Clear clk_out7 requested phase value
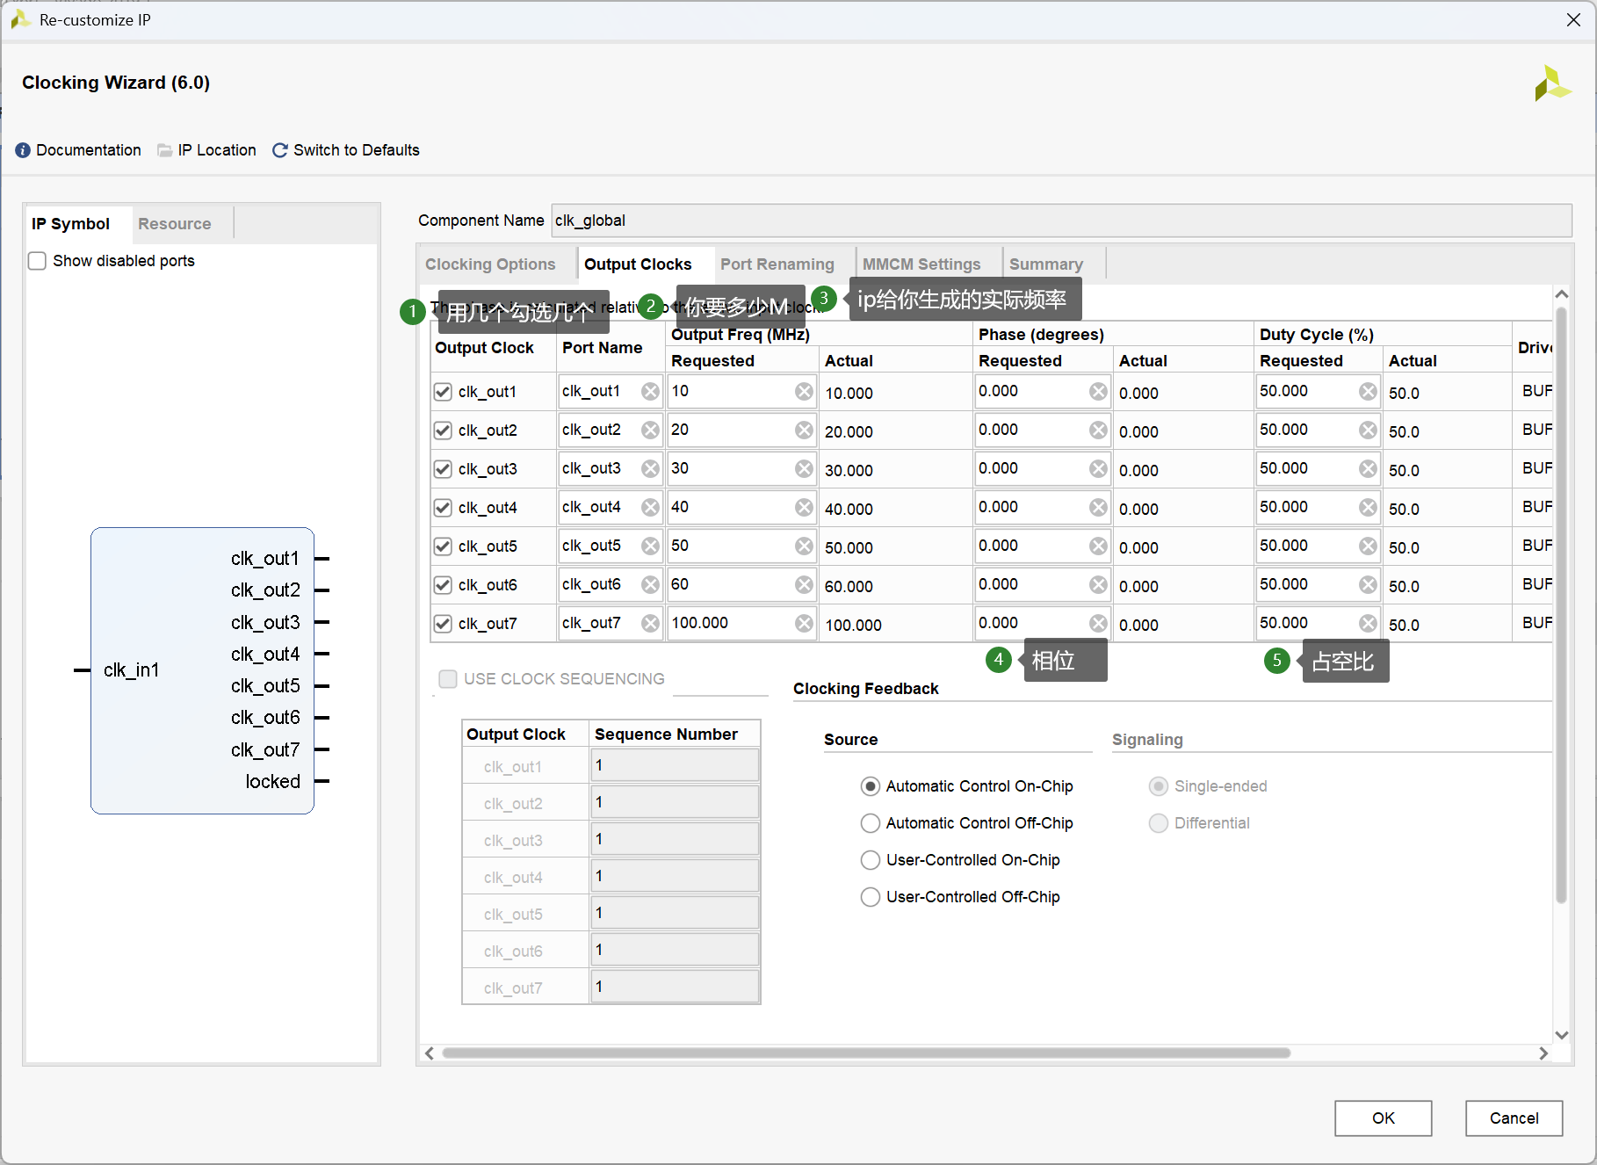The width and height of the screenshot is (1597, 1165). click(1098, 624)
